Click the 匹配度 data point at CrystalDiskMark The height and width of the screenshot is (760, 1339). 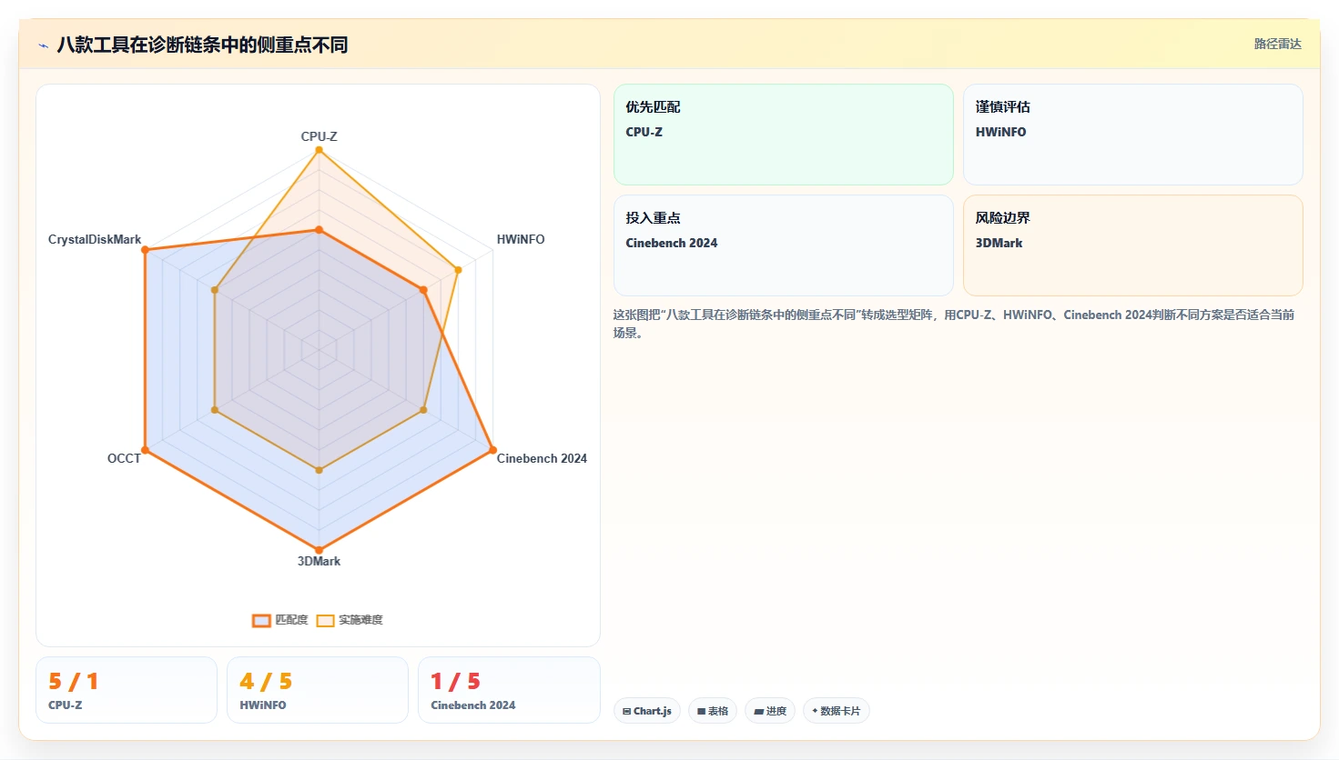[x=145, y=249]
